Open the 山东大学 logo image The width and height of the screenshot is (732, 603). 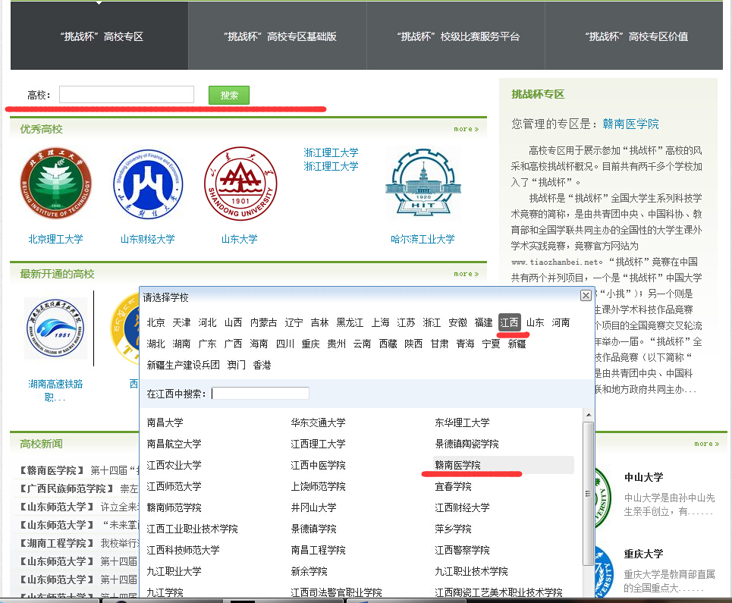click(x=240, y=184)
